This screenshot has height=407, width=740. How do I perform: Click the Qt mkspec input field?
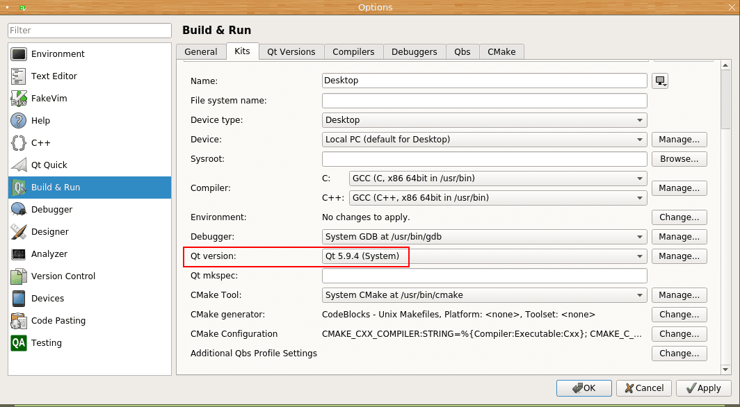pyautogui.click(x=484, y=276)
